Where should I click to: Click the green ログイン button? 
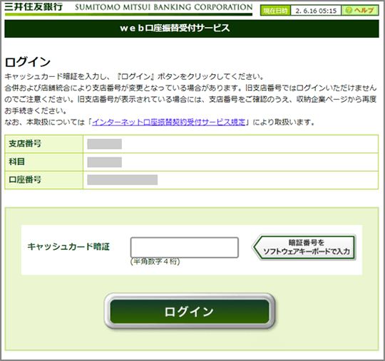(x=190, y=311)
